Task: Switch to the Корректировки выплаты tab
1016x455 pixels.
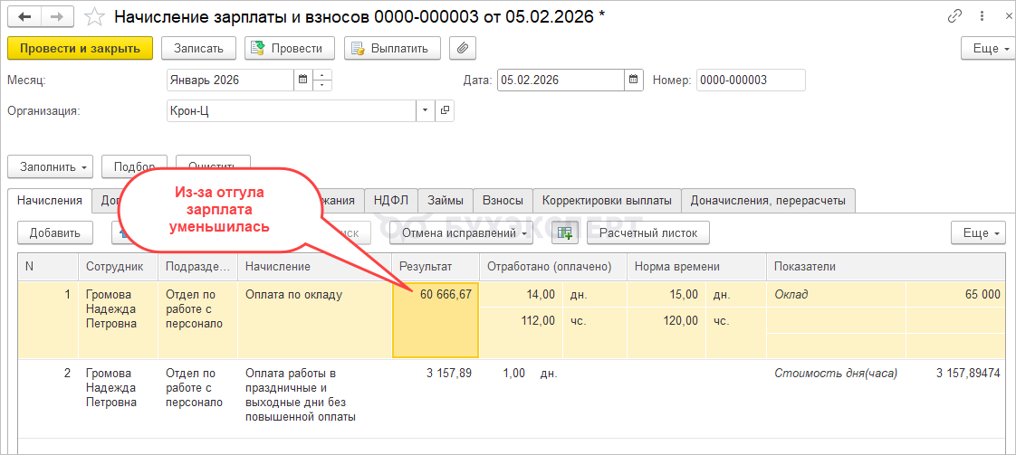Action: point(607,201)
